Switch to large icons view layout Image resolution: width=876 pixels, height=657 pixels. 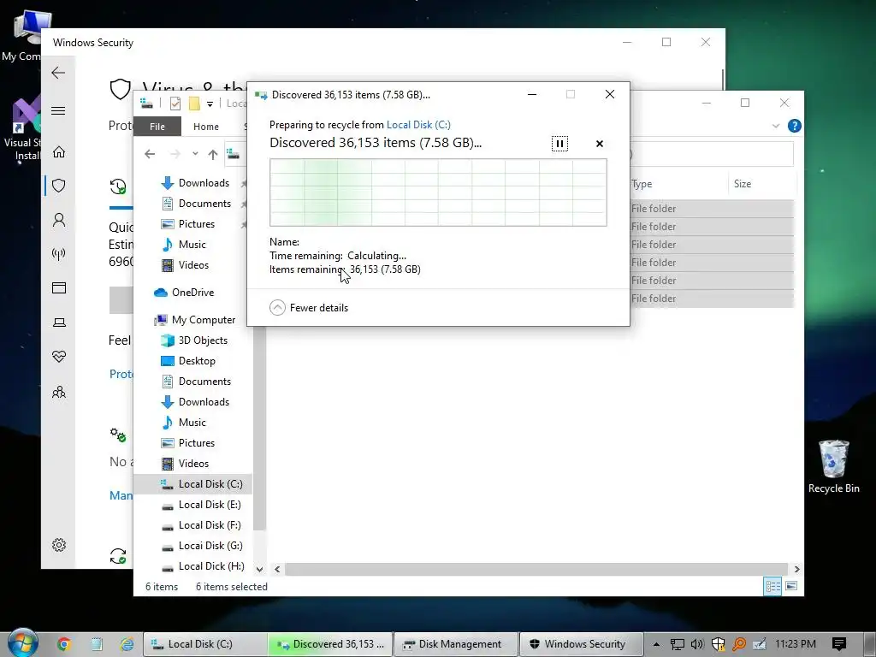(791, 586)
